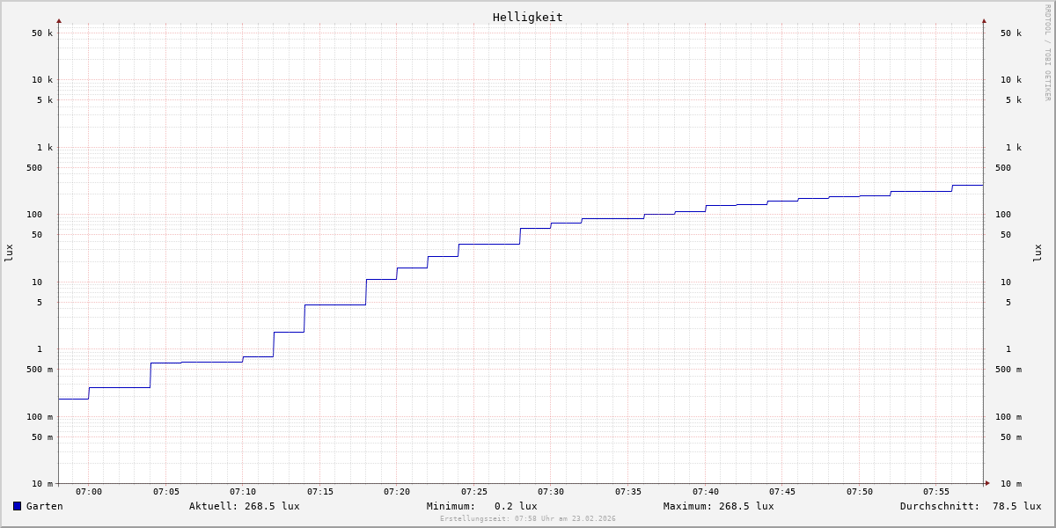The height and width of the screenshot is (528, 1056).
Task: Click the Erstellungszeit timestamp footer text
Action: pyautogui.click(x=527, y=519)
